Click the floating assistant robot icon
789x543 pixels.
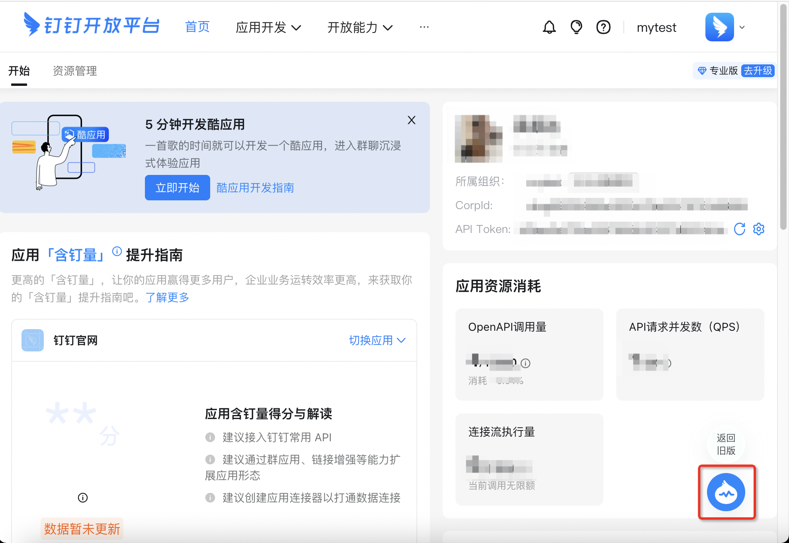coord(726,492)
